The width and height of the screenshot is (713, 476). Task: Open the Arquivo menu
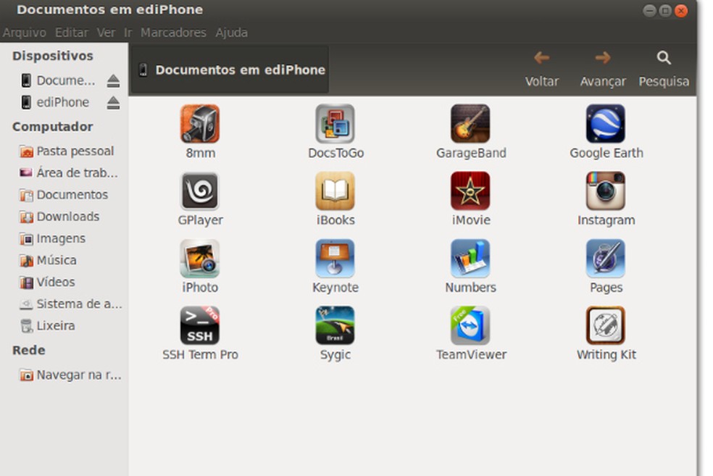point(24,33)
